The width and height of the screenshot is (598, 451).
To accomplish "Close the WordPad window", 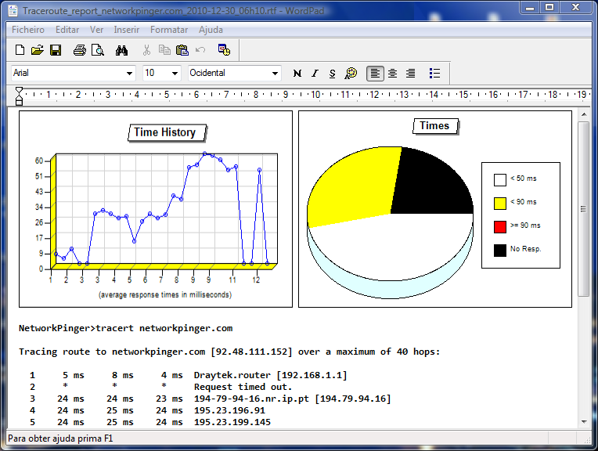I will tap(576, 8).
